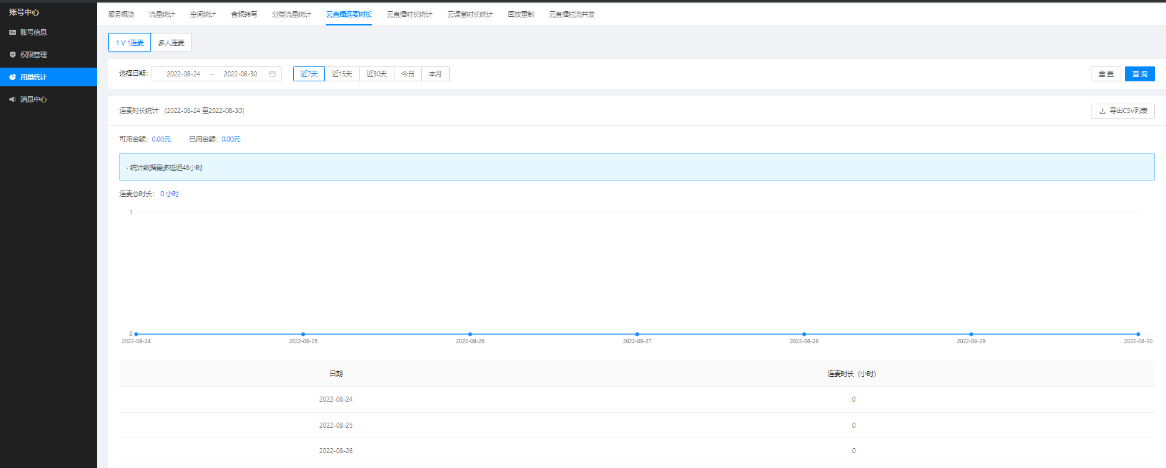Viewport: 1166px width, 468px height.
Task: Click the 重置 reset button
Action: click(x=1106, y=74)
